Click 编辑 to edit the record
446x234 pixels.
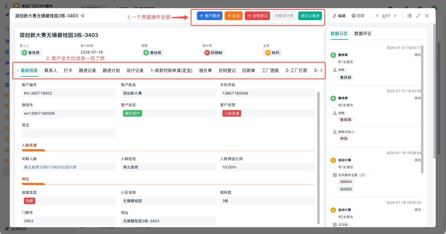339,16
